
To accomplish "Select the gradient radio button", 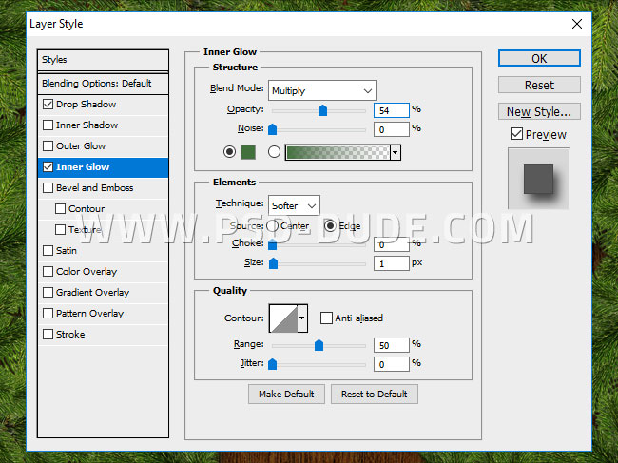I will point(275,152).
